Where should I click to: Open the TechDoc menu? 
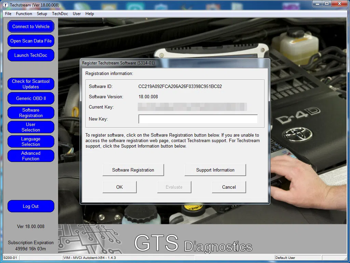click(x=60, y=14)
